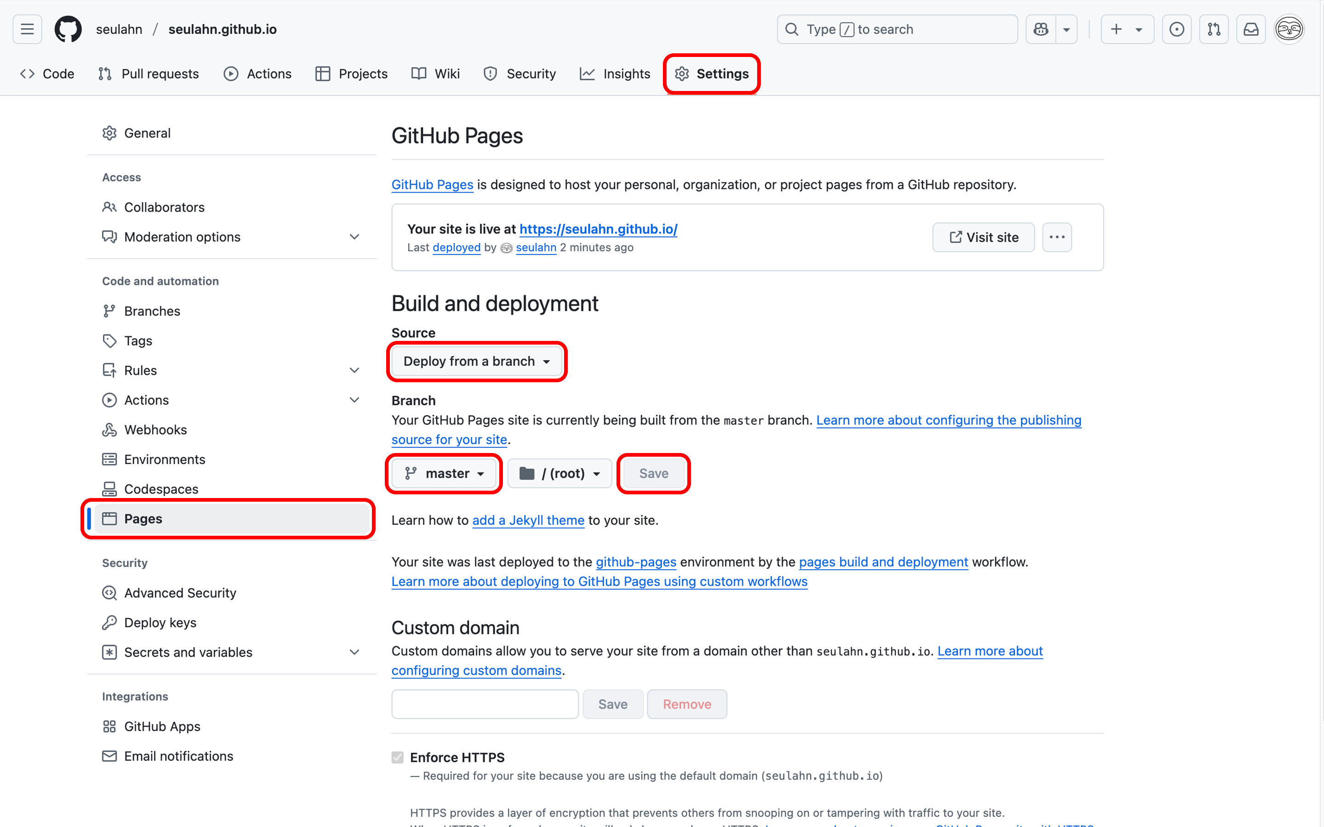The image size is (1324, 827).
Task: Open the three-dots more options button
Action: 1056,238
